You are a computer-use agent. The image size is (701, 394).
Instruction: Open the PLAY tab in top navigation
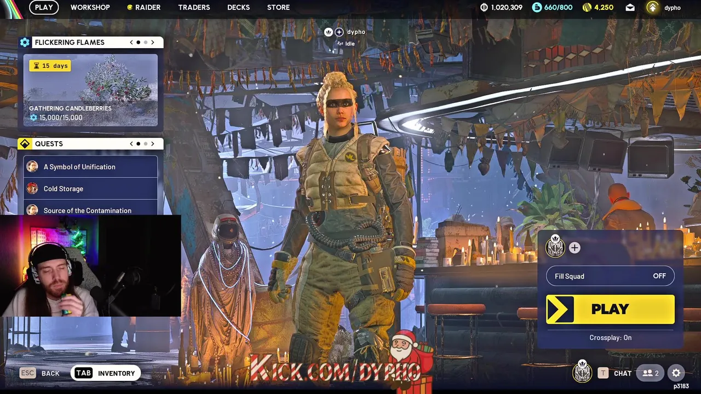(x=44, y=7)
